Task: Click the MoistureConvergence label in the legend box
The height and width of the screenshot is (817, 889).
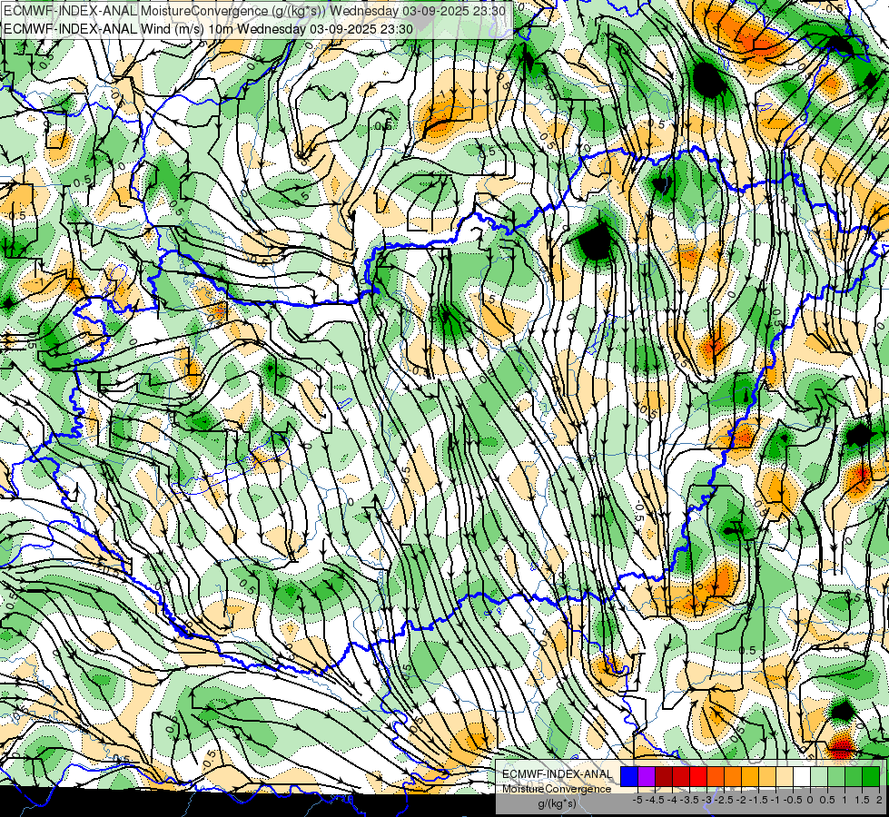Action: point(557,789)
